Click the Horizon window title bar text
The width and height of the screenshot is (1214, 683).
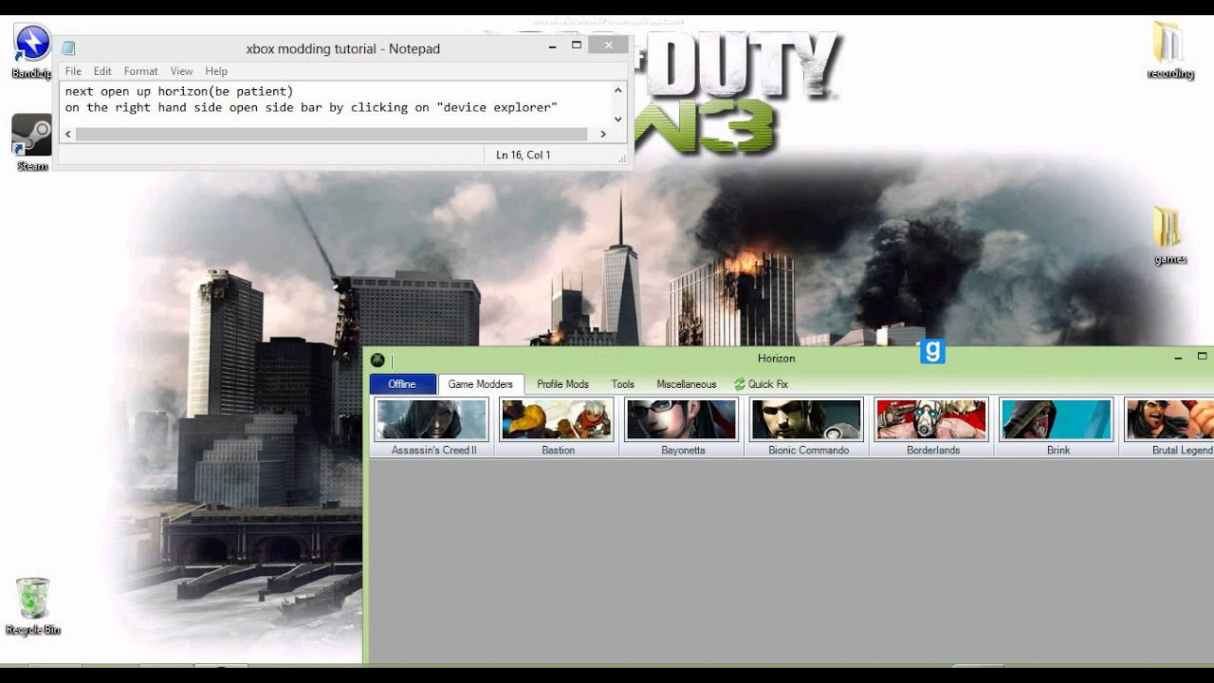pyautogui.click(x=776, y=359)
